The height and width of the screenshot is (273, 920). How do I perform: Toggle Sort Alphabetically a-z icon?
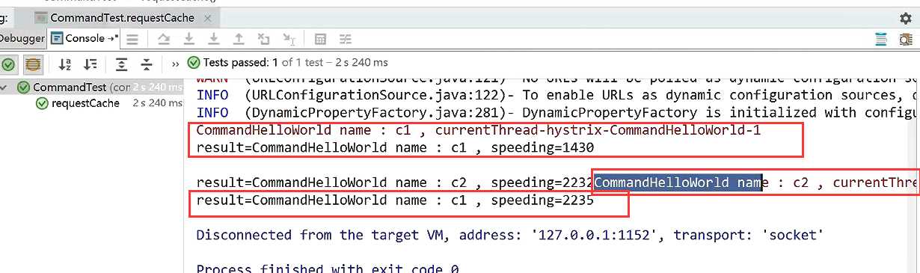tap(64, 64)
